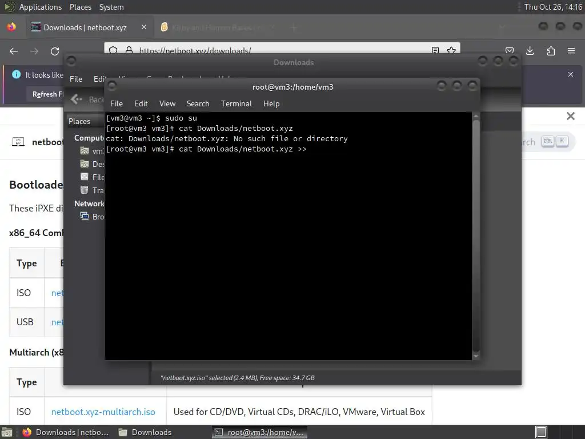Open netboot.xyz-multiarch.iso download link
This screenshot has height=439, width=585.
click(x=103, y=412)
